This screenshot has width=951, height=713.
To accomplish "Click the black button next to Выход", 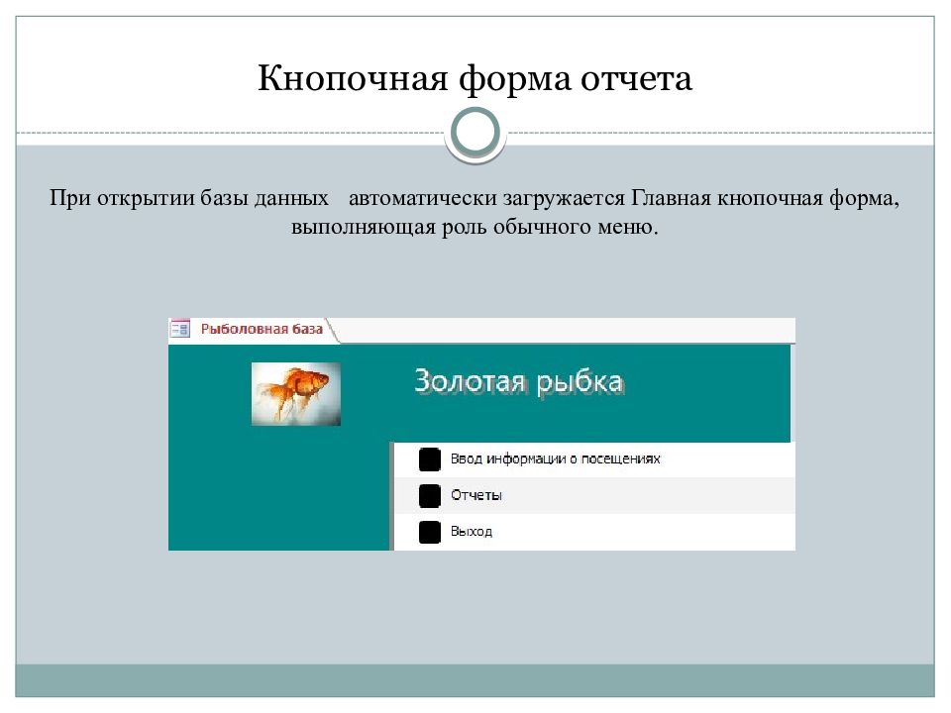I will point(429,532).
